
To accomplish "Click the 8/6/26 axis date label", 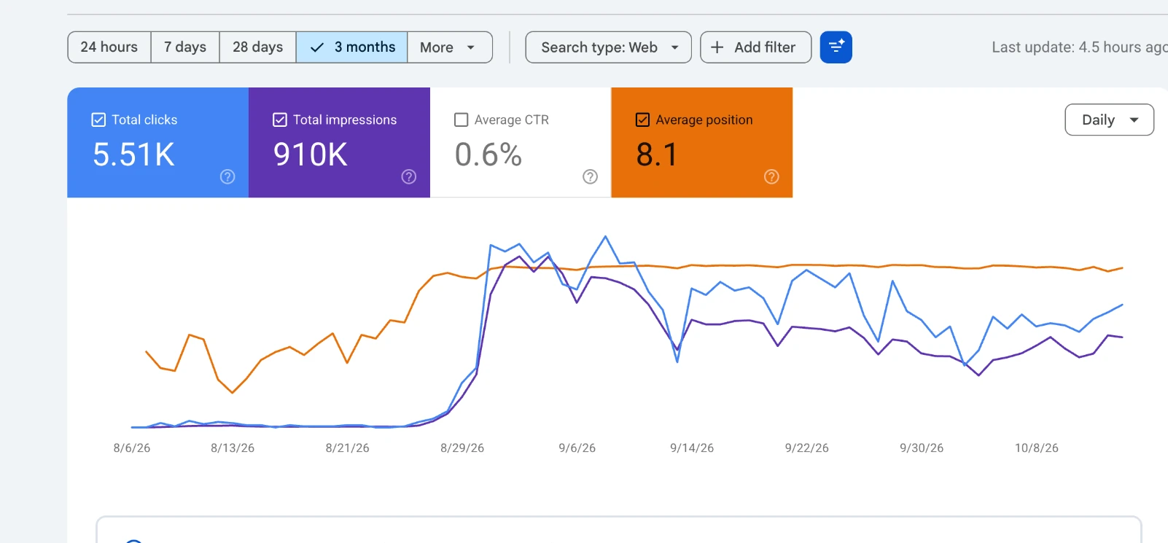I will coord(132,448).
